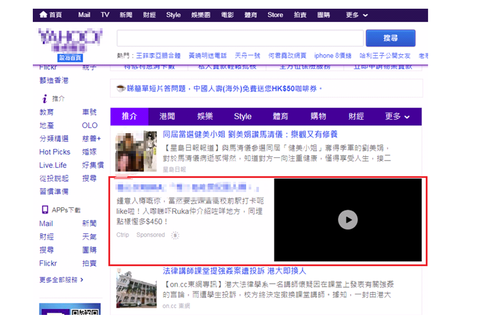Focus the Yahoo search input box
This screenshot has height=319, width=482.
tap(239, 38)
